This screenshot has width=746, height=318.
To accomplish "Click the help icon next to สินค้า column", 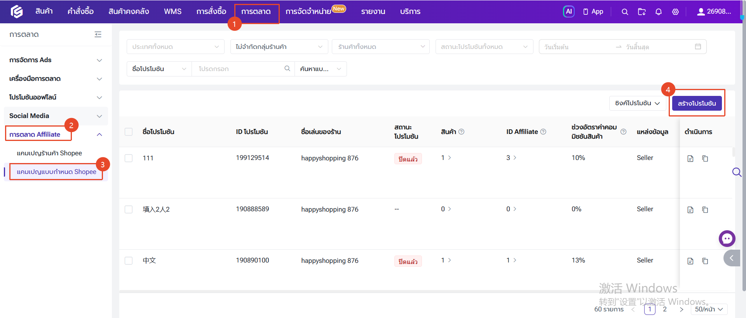I will pos(462,132).
